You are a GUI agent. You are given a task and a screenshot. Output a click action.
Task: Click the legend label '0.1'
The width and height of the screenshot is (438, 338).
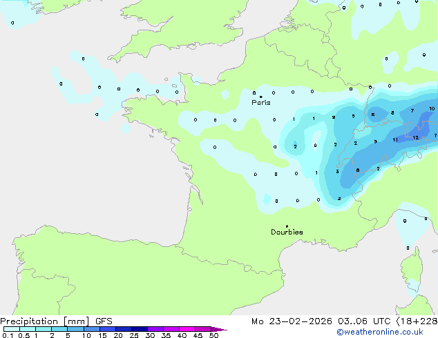click(x=8, y=335)
